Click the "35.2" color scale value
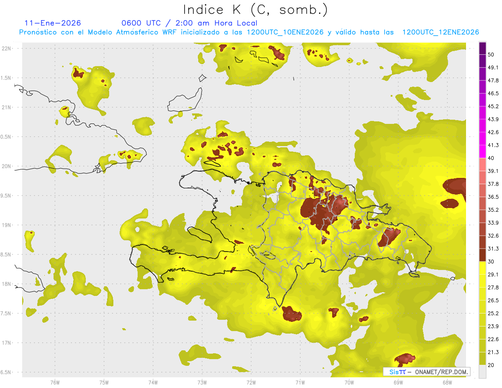This screenshot has height=388, width=502. pyautogui.click(x=493, y=210)
